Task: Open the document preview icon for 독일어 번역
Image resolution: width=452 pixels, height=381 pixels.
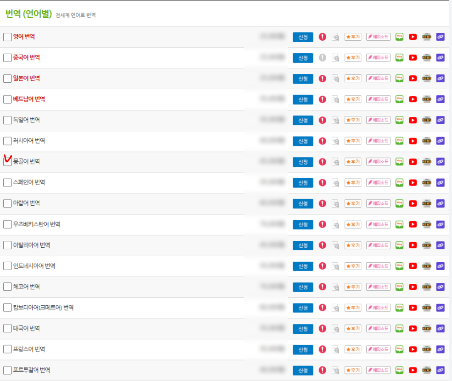Action: [335, 120]
